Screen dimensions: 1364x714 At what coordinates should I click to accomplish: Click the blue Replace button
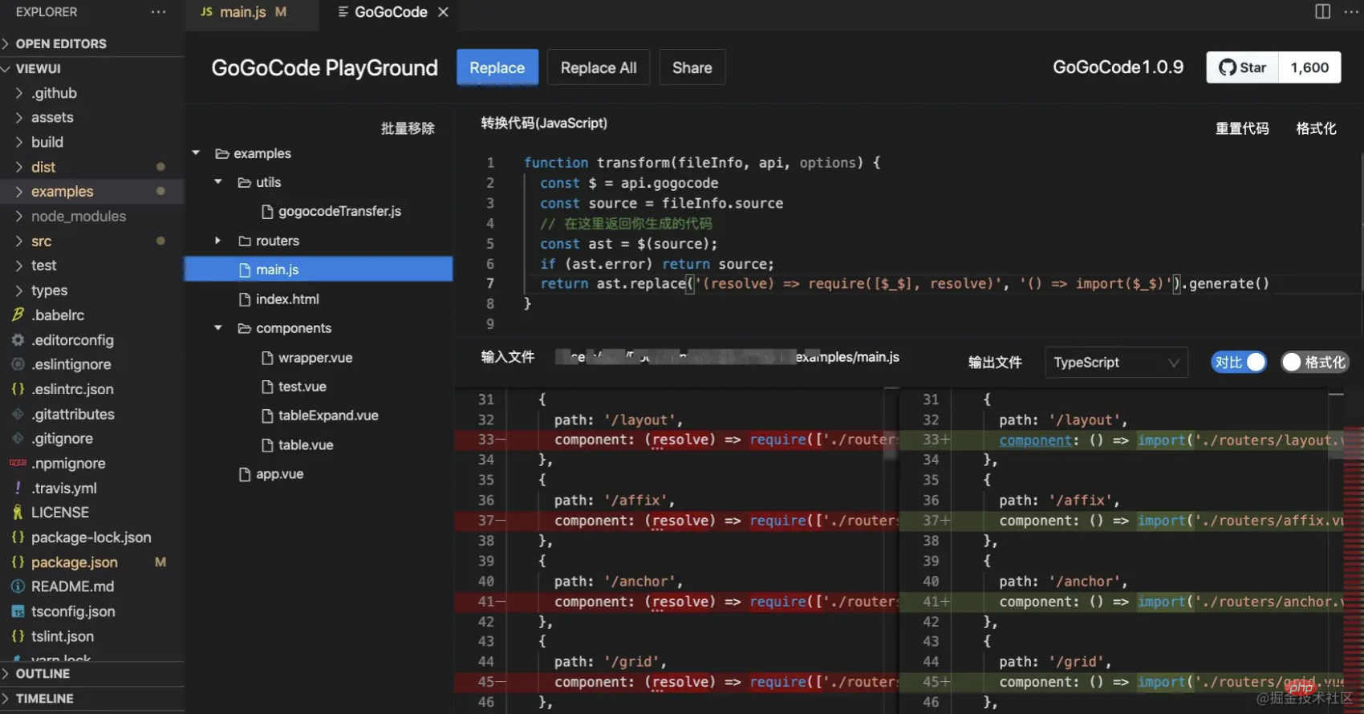tap(497, 68)
